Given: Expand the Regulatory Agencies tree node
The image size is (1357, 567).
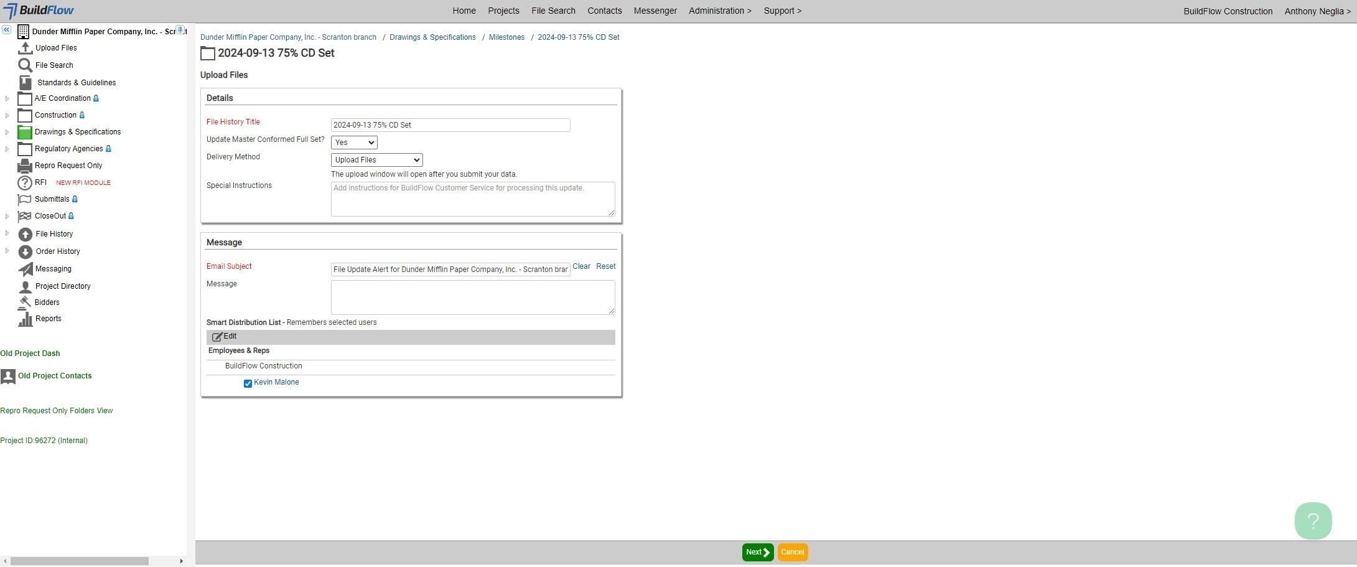Looking at the screenshot, I should 7,149.
